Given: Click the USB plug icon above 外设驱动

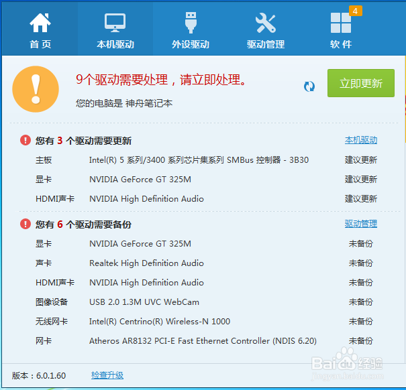Looking at the screenshot, I should pyautogui.click(x=191, y=23).
